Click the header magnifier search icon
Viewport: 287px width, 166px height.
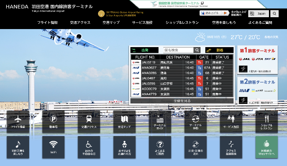274,14
